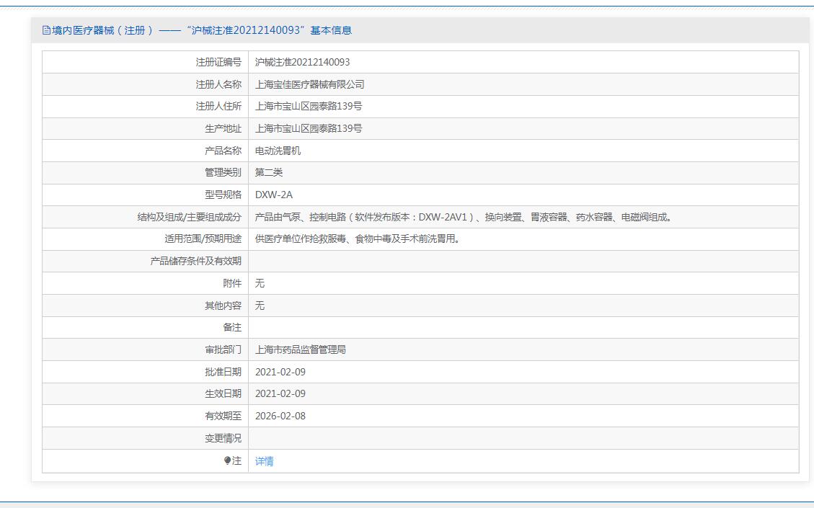The image size is (814, 508).
Task: Click the 适用范围/预期用途 description text
Action: click(x=357, y=239)
